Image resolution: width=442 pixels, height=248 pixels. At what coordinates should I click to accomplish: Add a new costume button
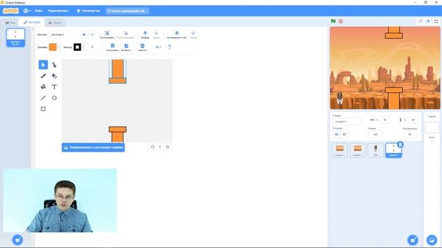click(17, 240)
